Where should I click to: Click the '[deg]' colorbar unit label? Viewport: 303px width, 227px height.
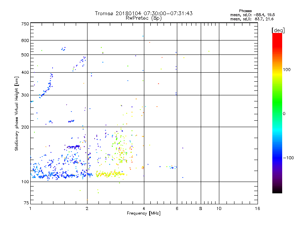click(x=278, y=30)
